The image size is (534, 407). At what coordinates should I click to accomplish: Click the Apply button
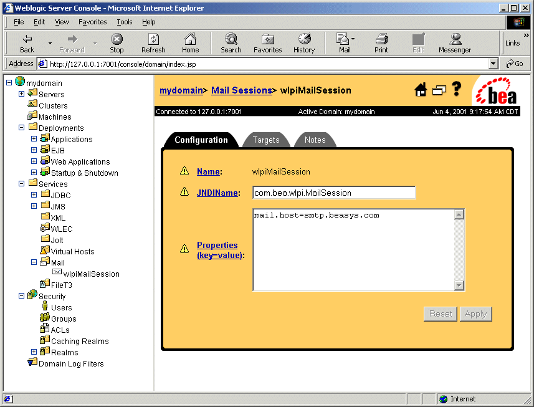point(476,314)
